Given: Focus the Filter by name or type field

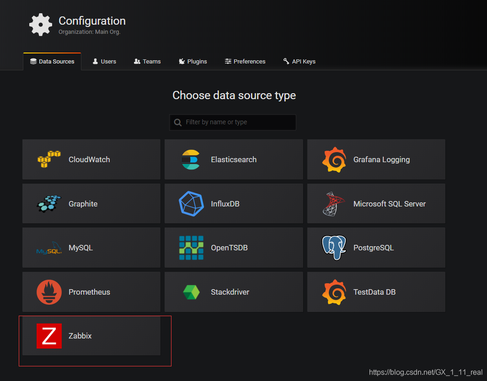Looking at the screenshot, I should pos(233,122).
